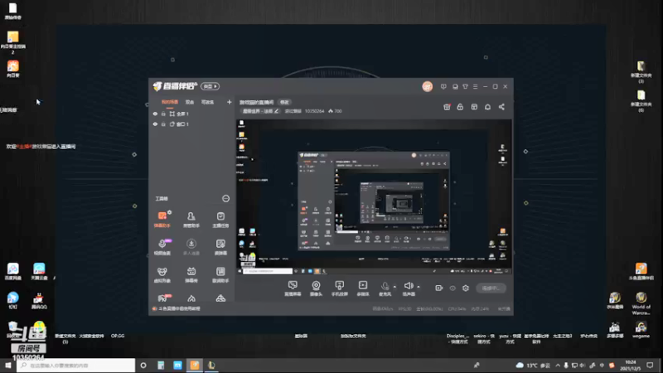Select the 窗口 1 source row

191,124
